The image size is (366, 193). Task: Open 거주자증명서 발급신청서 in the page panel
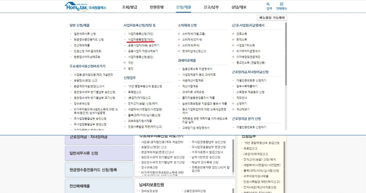pyautogui.click(x=207, y=152)
